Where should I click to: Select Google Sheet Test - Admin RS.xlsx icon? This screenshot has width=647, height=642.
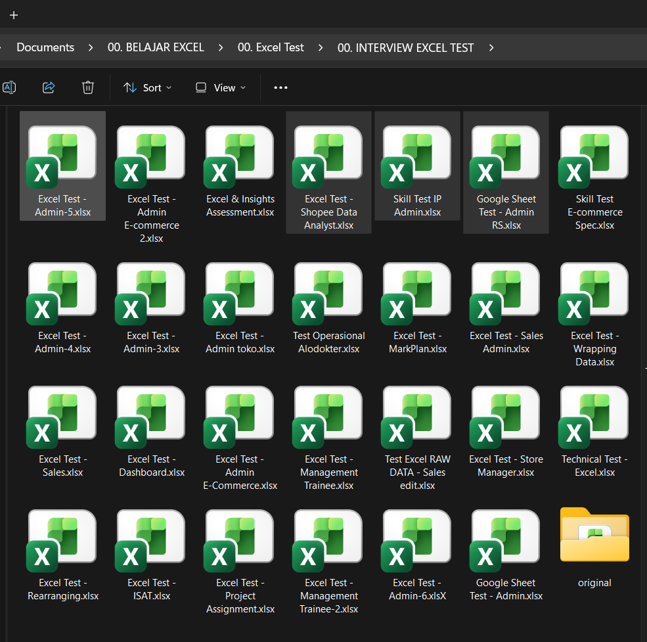(x=506, y=157)
